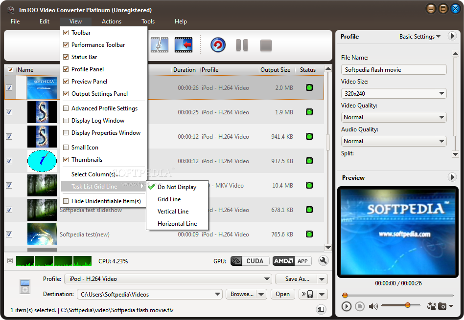
Task: Expand the dropdown arrow beside transfer-to-device button
Action: pyautogui.click(x=322, y=294)
